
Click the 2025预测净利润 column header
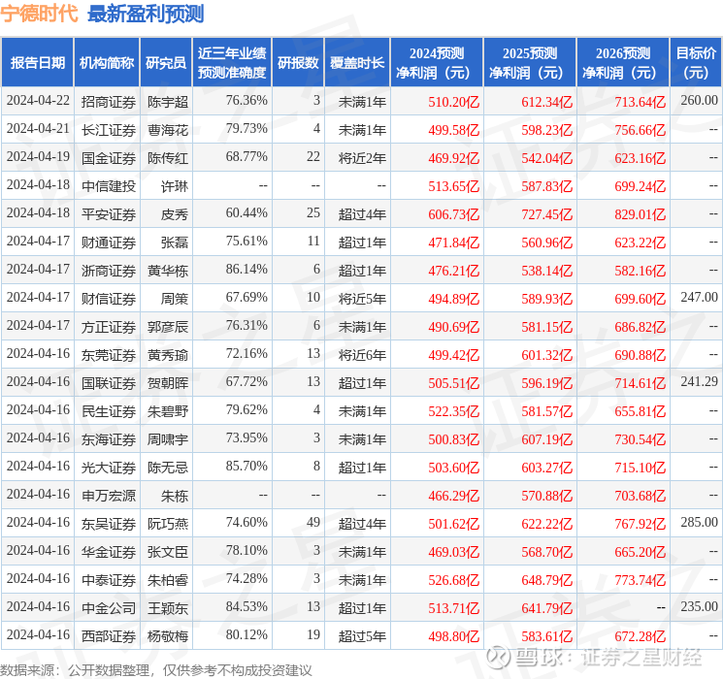[530, 63]
